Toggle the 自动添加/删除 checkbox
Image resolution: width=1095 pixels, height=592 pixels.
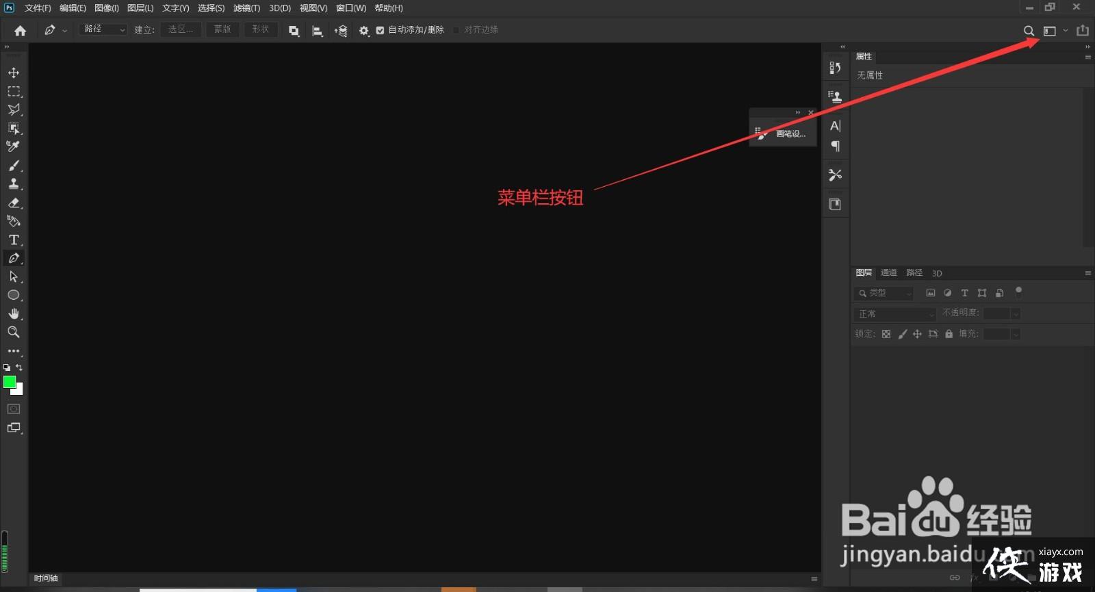point(381,30)
